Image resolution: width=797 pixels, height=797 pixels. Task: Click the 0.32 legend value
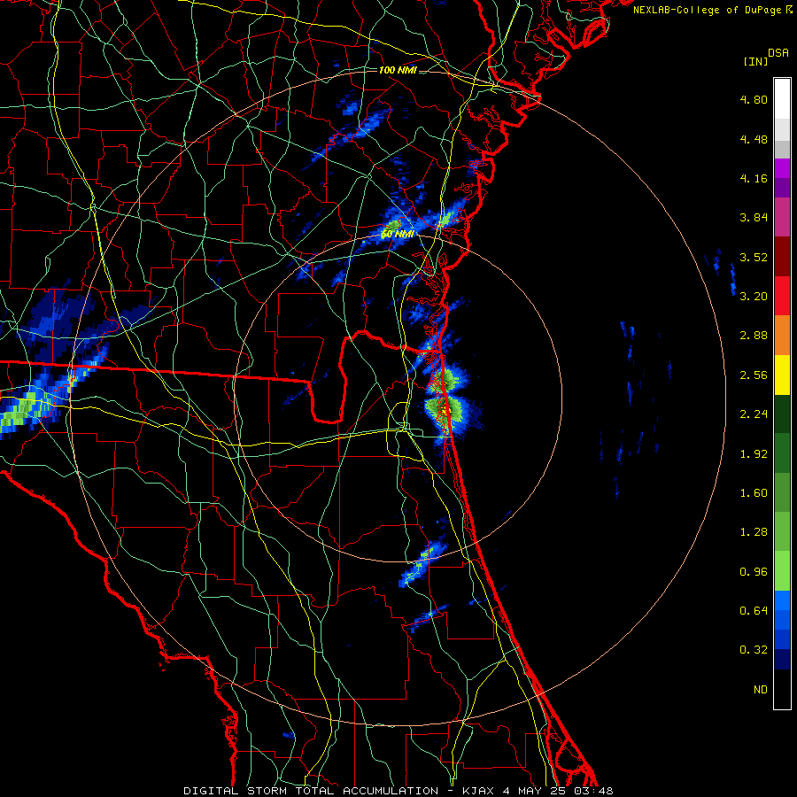pos(754,650)
